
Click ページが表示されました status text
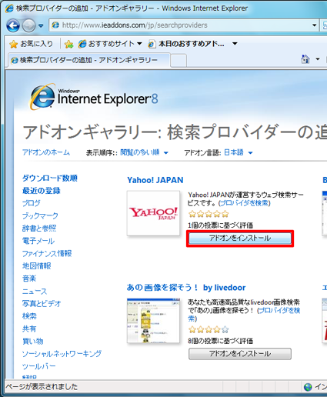coord(42,387)
